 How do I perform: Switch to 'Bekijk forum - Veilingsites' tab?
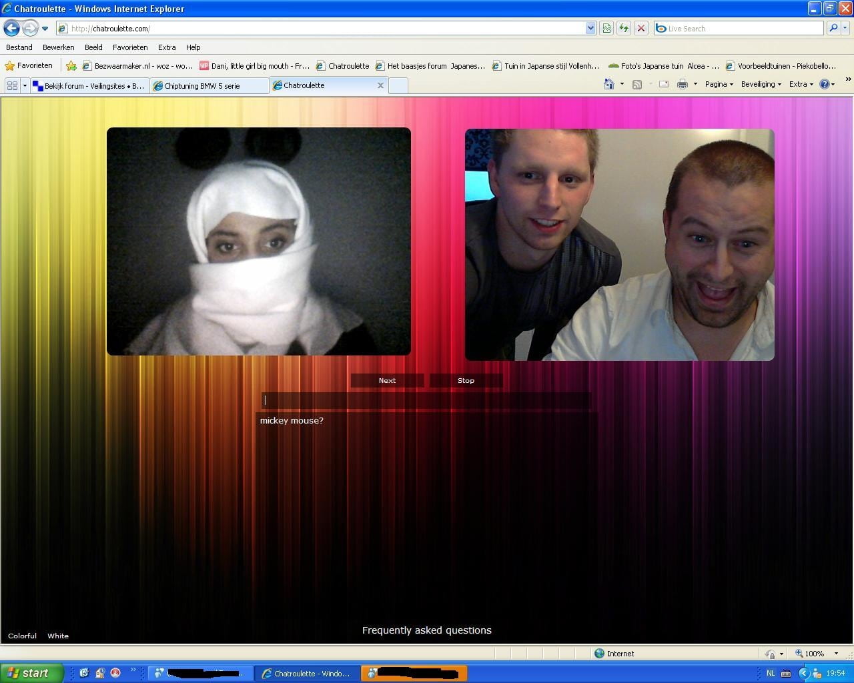(89, 85)
